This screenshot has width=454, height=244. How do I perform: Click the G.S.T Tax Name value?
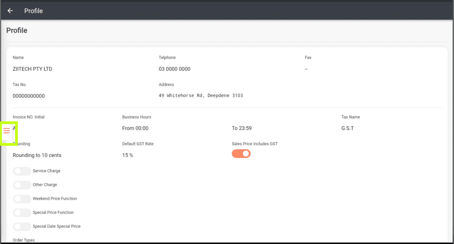click(348, 128)
